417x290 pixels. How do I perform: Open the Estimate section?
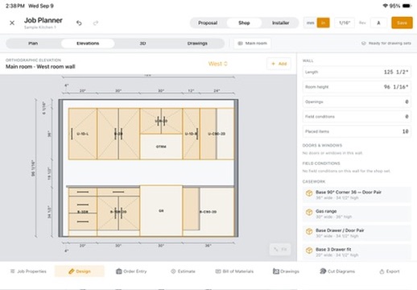pyautogui.click(x=183, y=271)
